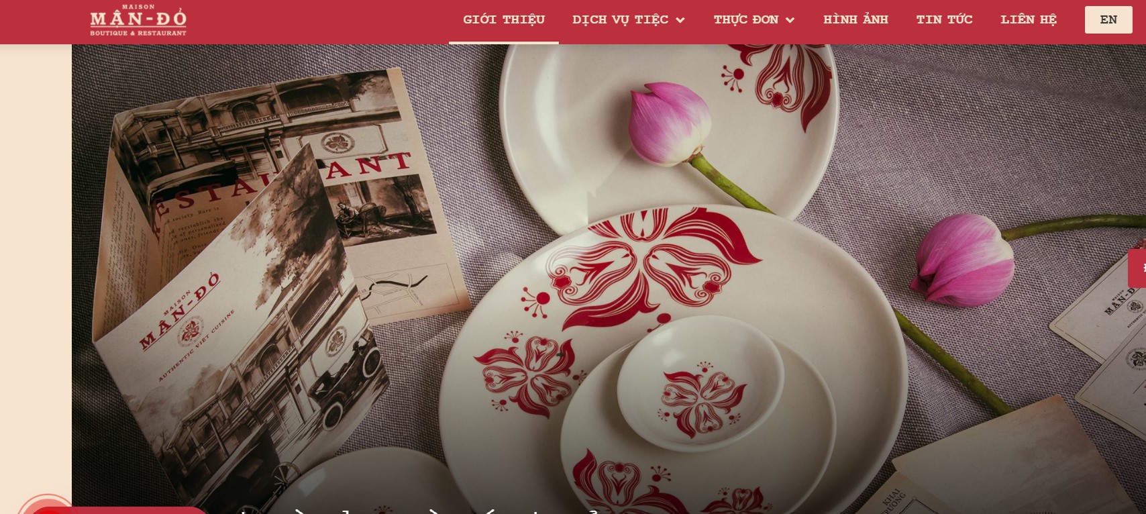Image resolution: width=1146 pixels, height=514 pixels.
Task: Click the red pill button at bottom left
Action: tap(121, 510)
